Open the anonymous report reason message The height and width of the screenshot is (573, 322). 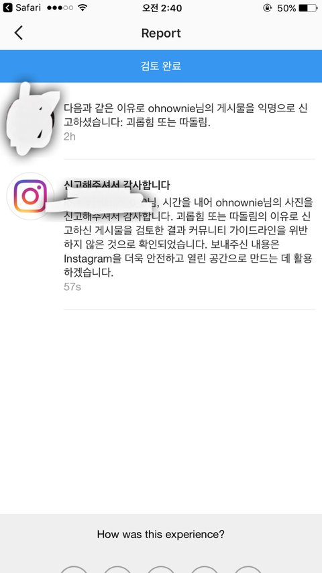pyautogui.click(x=186, y=116)
